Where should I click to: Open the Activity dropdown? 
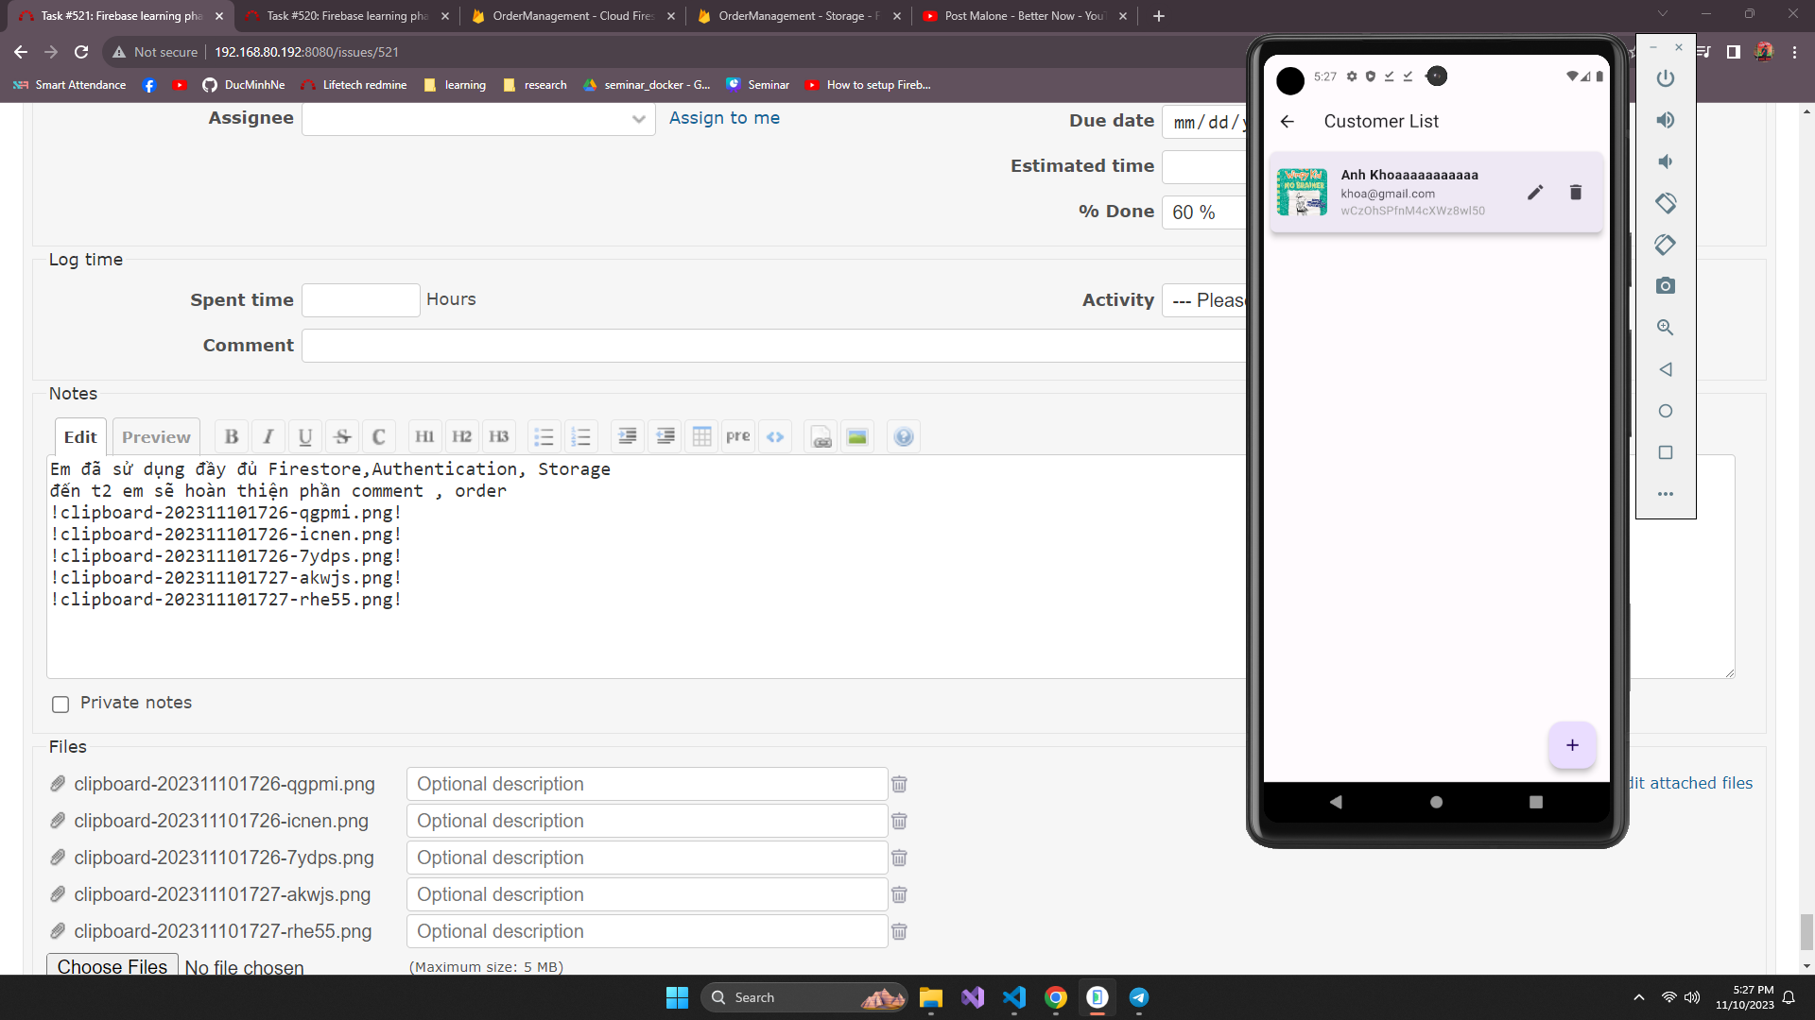[x=1206, y=300]
